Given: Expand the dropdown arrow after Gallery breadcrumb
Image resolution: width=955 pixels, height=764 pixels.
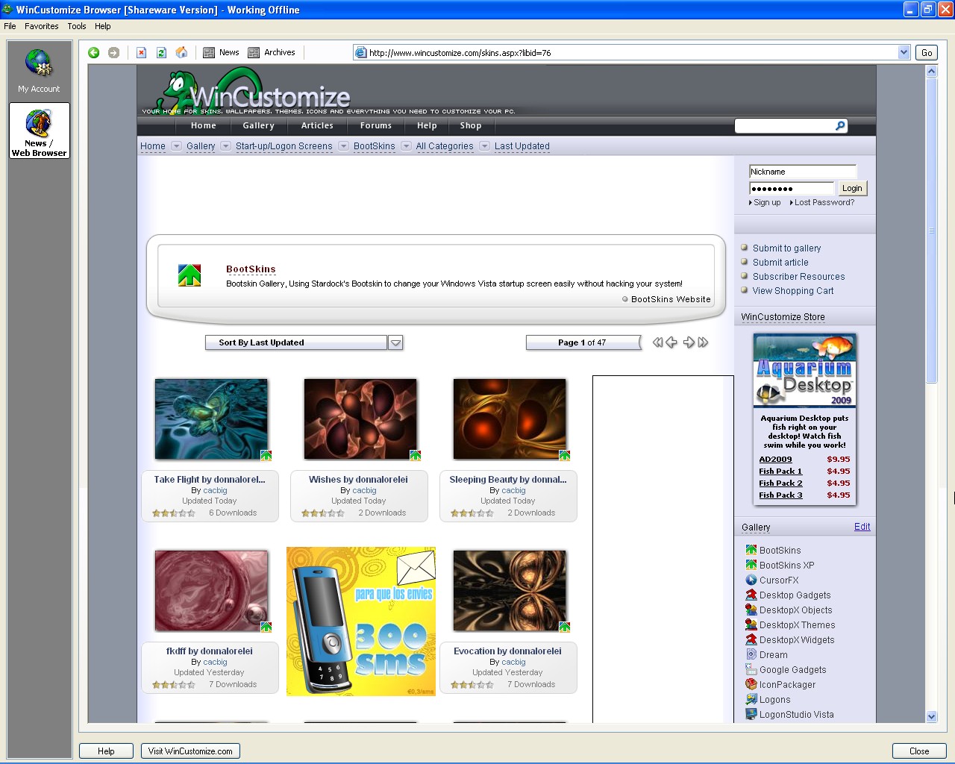Looking at the screenshot, I should (x=225, y=146).
